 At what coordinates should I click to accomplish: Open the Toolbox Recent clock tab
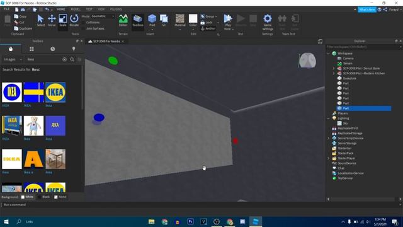click(x=53, y=49)
